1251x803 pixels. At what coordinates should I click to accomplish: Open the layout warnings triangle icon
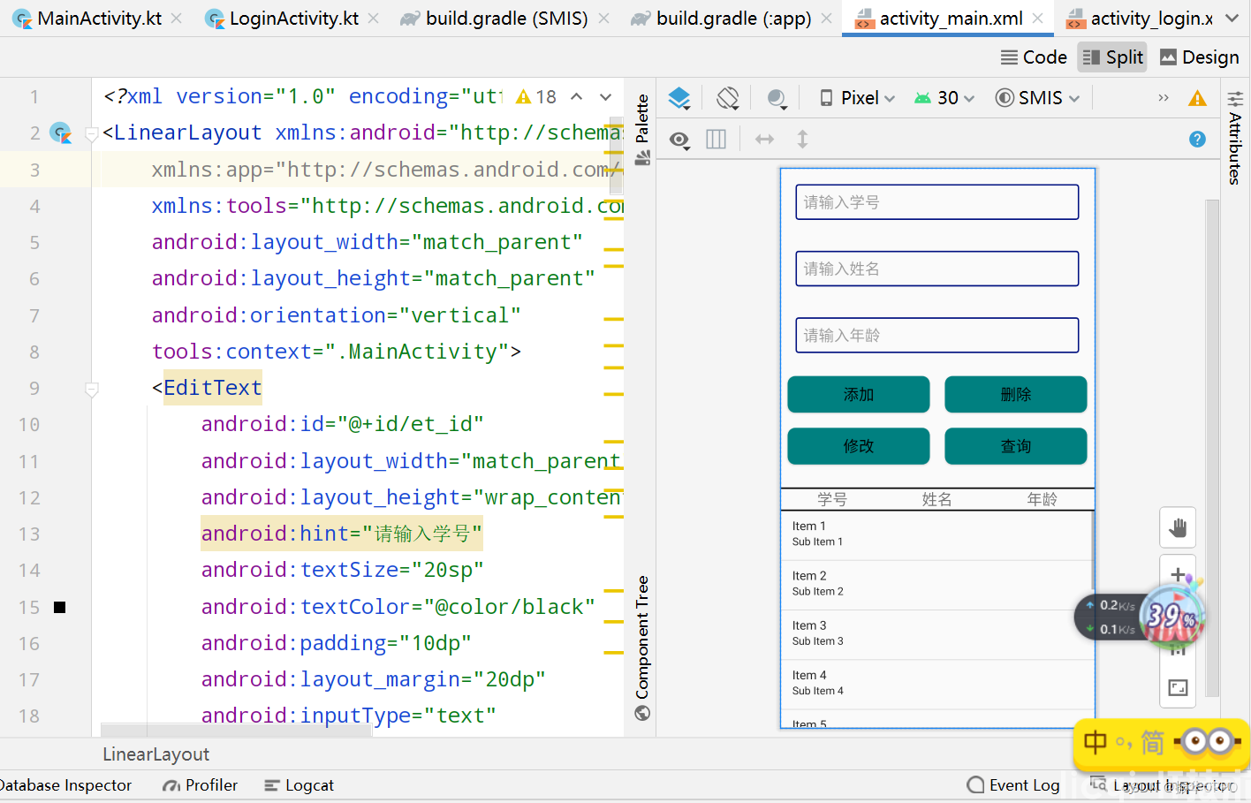click(1197, 98)
